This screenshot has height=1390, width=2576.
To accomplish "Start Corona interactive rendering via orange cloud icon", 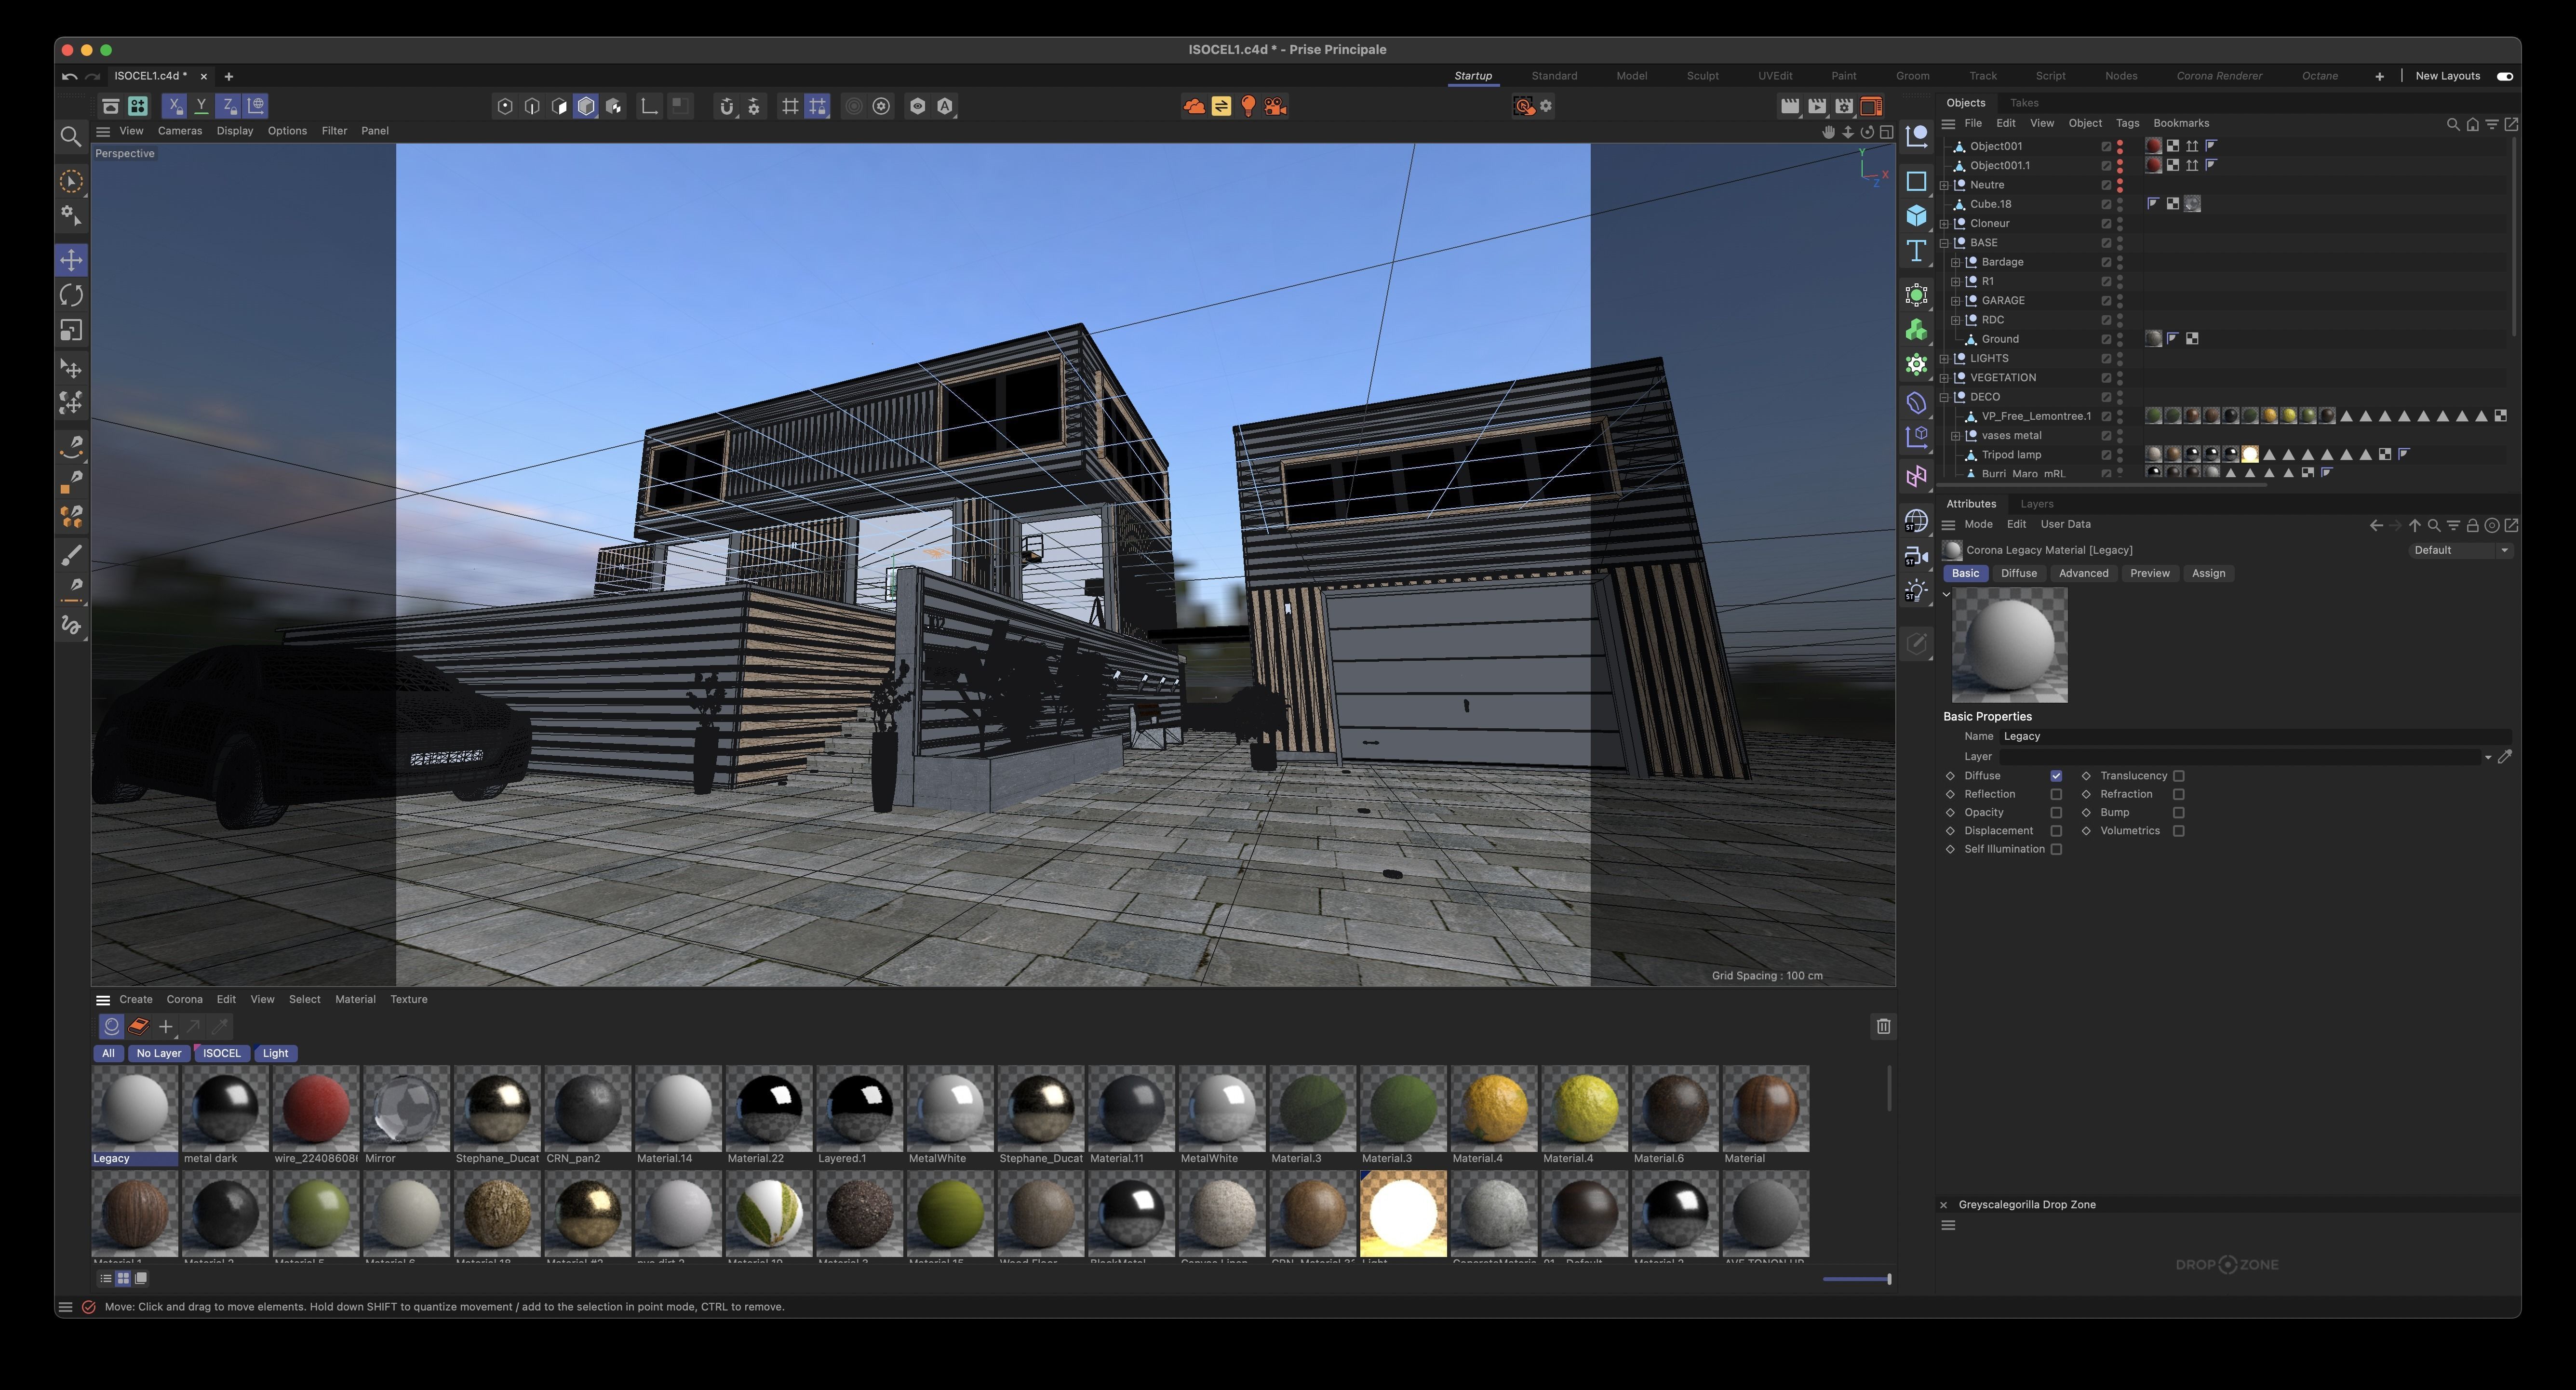I will click(x=1195, y=105).
